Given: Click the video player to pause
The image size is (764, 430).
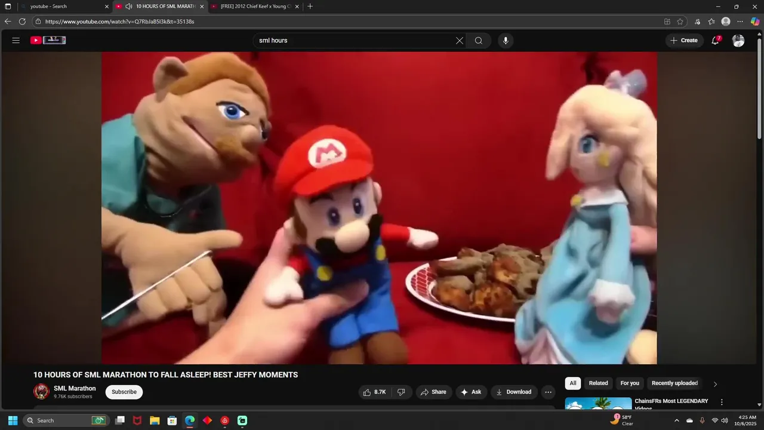Looking at the screenshot, I should point(379,208).
